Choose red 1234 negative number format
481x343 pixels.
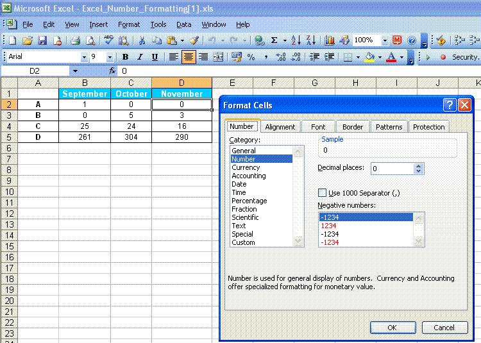[x=329, y=226]
